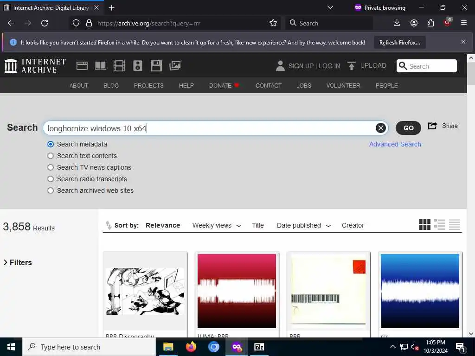Dismiss the Firefox refresh notification bar
The height and width of the screenshot is (356, 475).
pyautogui.click(x=463, y=42)
